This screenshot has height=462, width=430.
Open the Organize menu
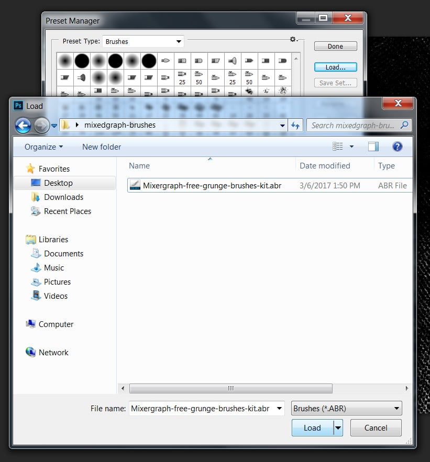[x=43, y=147]
